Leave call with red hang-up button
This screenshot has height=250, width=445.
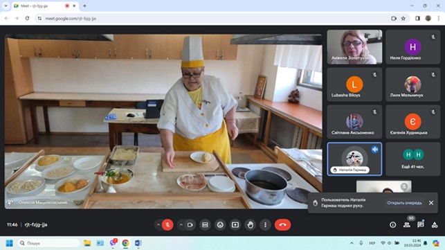[x=282, y=224]
